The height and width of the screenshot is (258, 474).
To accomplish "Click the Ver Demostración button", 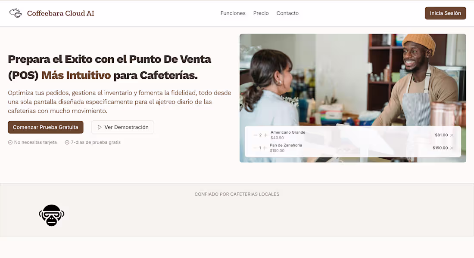I will coord(122,127).
